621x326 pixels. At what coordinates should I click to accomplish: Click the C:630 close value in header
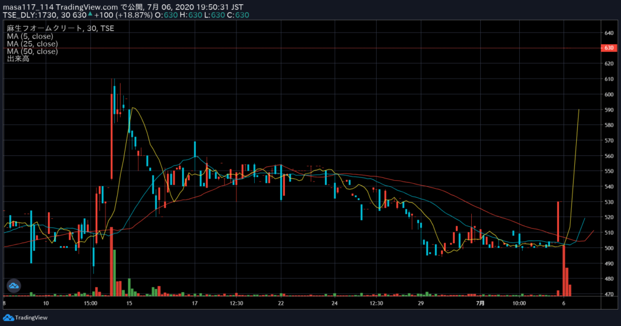pos(238,15)
